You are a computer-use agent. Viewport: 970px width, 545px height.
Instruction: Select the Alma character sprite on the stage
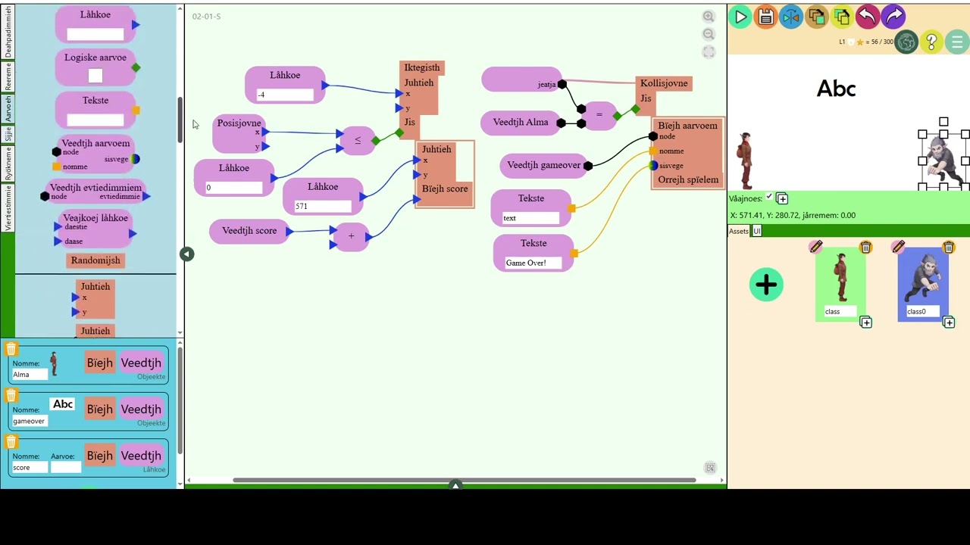[x=746, y=160]
